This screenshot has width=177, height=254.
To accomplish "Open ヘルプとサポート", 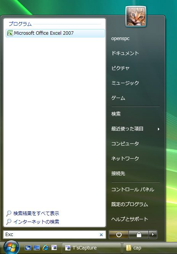I will (130, 219).
